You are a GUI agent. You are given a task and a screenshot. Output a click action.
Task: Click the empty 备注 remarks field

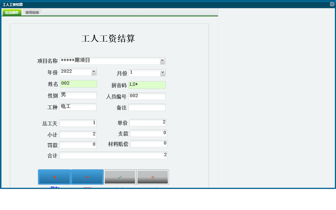point(148,107)
